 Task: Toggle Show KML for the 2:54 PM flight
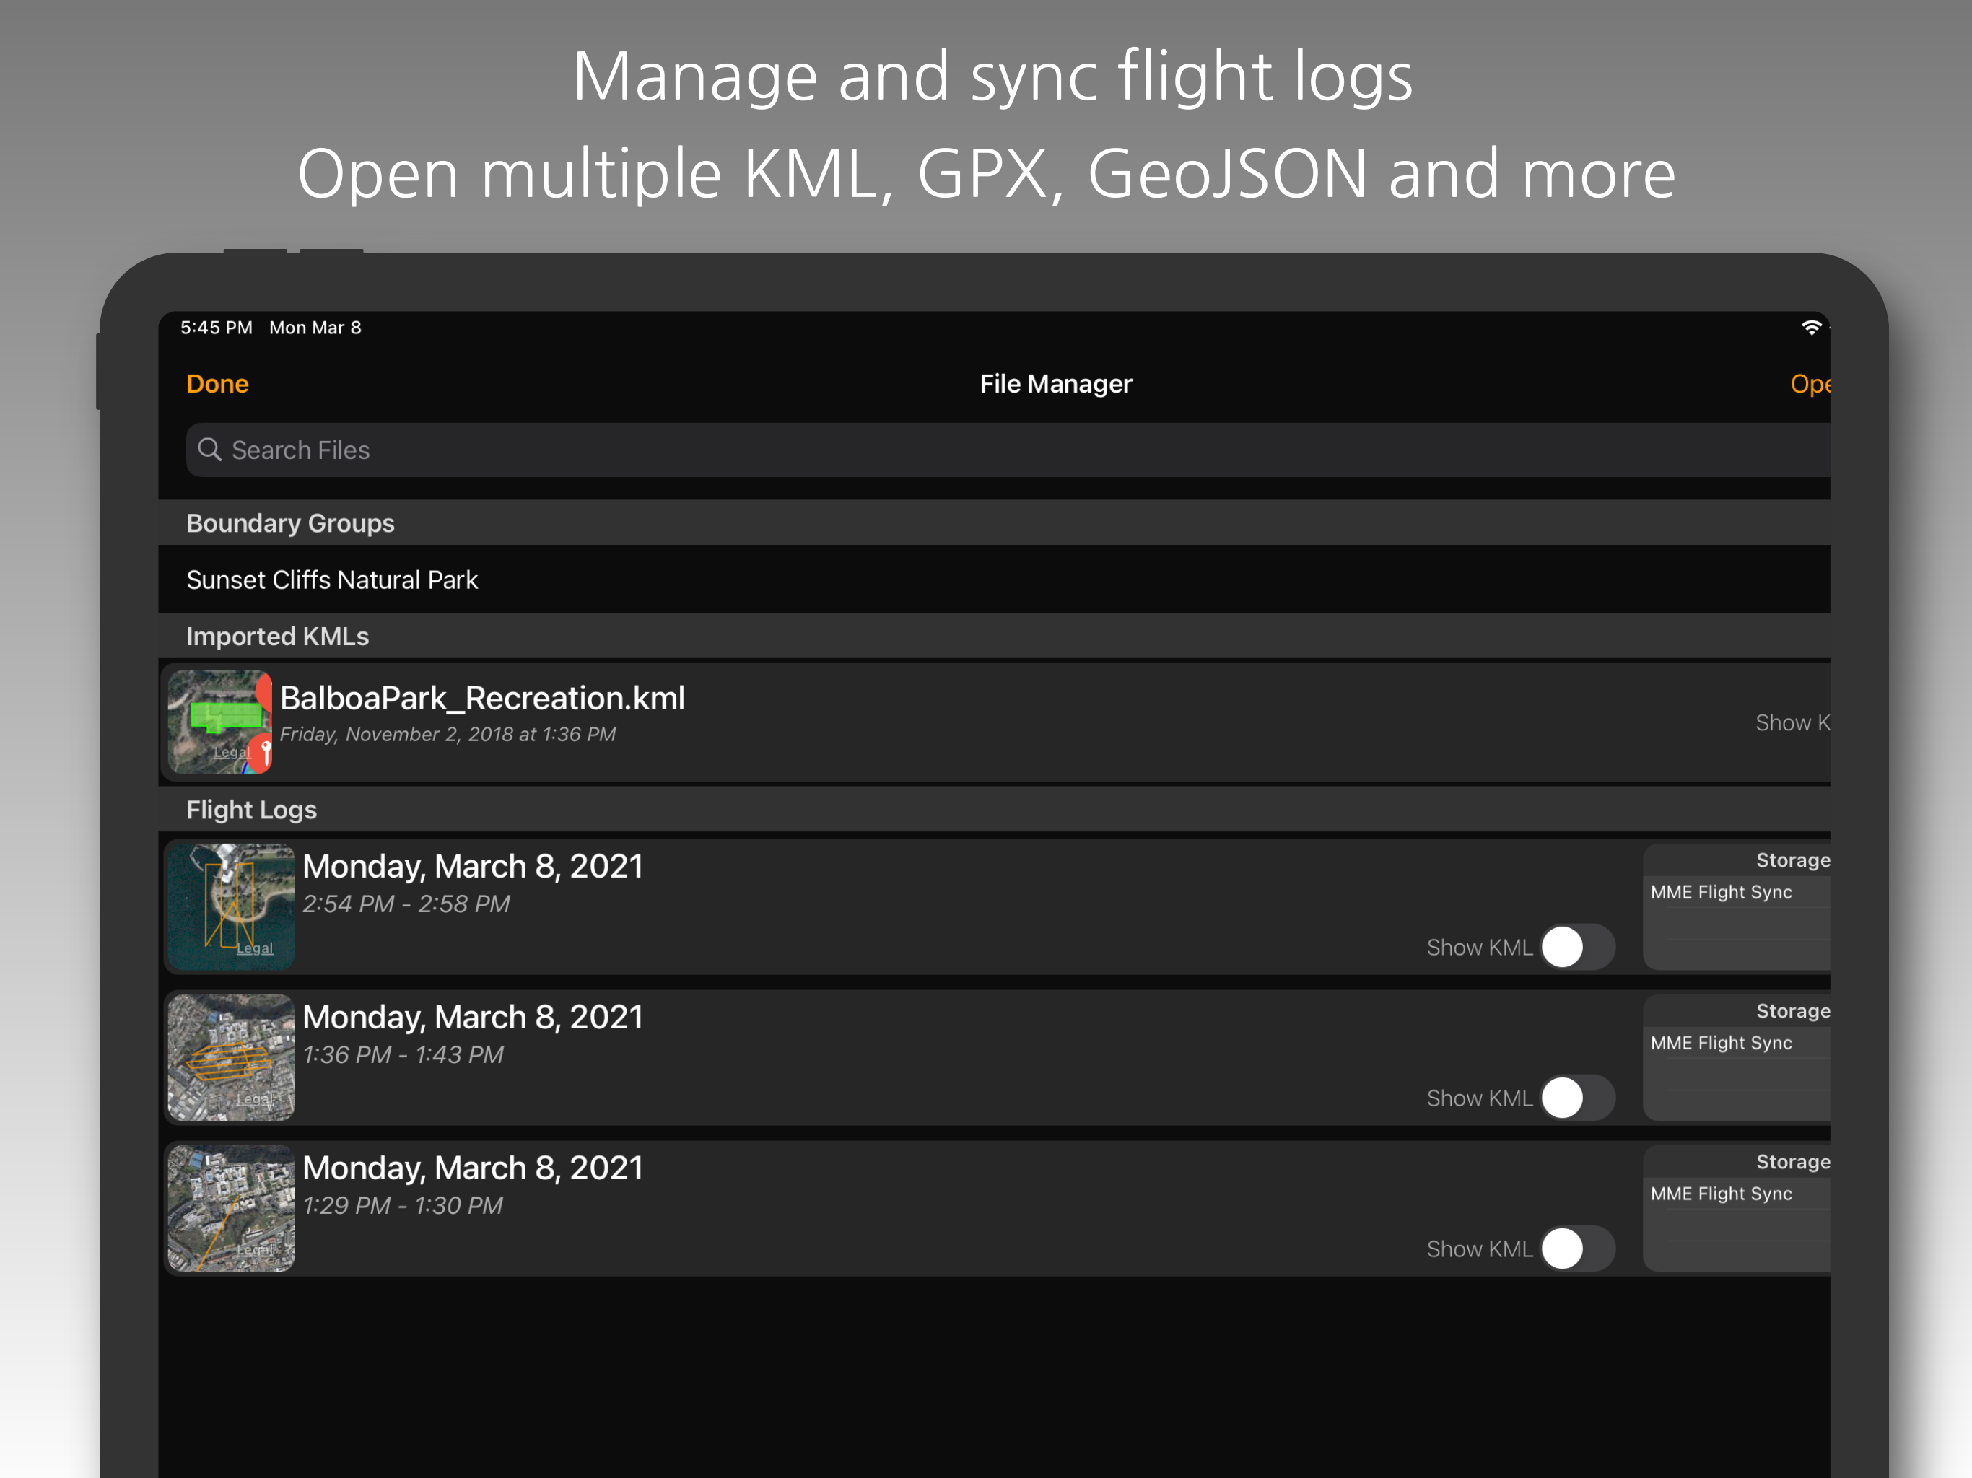pyautogui.click(x=1576, y=947)
